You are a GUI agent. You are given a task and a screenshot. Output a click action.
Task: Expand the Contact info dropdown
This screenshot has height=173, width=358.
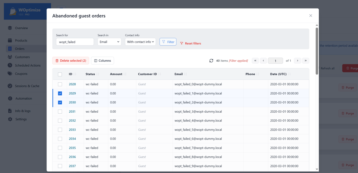[x=140, y=42]
